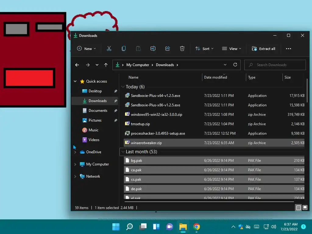Select Sandboxie-Plus-x64-v1.2.5.exe file
The width and height of the screenshot is (312, 234).
coord(214,96)
